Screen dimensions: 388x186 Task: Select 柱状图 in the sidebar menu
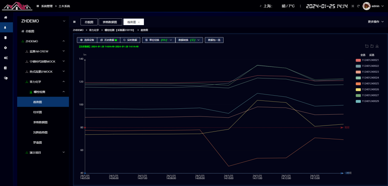click(x=37, y=112)
